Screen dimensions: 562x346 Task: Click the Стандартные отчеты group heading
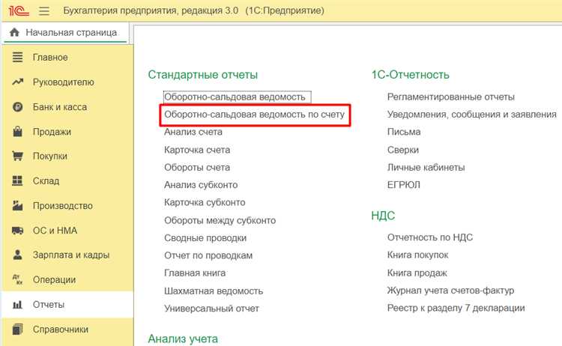click(203, 75)
